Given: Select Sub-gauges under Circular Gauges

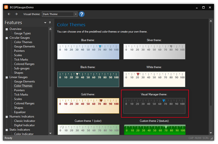Looking at the screenshot, I should pos(22,68).
